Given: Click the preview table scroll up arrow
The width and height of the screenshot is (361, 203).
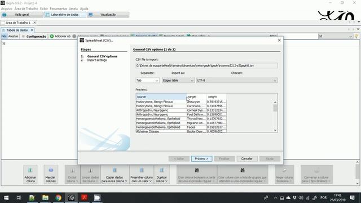Looking at the screenshot, I should click(x=275, y=102).
